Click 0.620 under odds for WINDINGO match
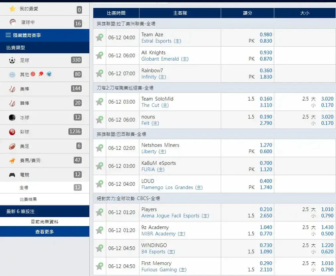The width and height of the screenshot is (336, 276). pos(327,252)
